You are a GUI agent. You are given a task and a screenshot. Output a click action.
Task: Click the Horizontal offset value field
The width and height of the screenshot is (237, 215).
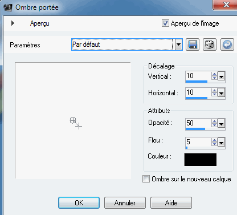[x=198, y=92]
